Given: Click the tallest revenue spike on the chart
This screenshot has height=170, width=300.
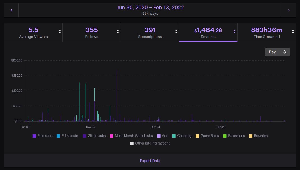Looking at the screenshot, I should pos(117,84).
